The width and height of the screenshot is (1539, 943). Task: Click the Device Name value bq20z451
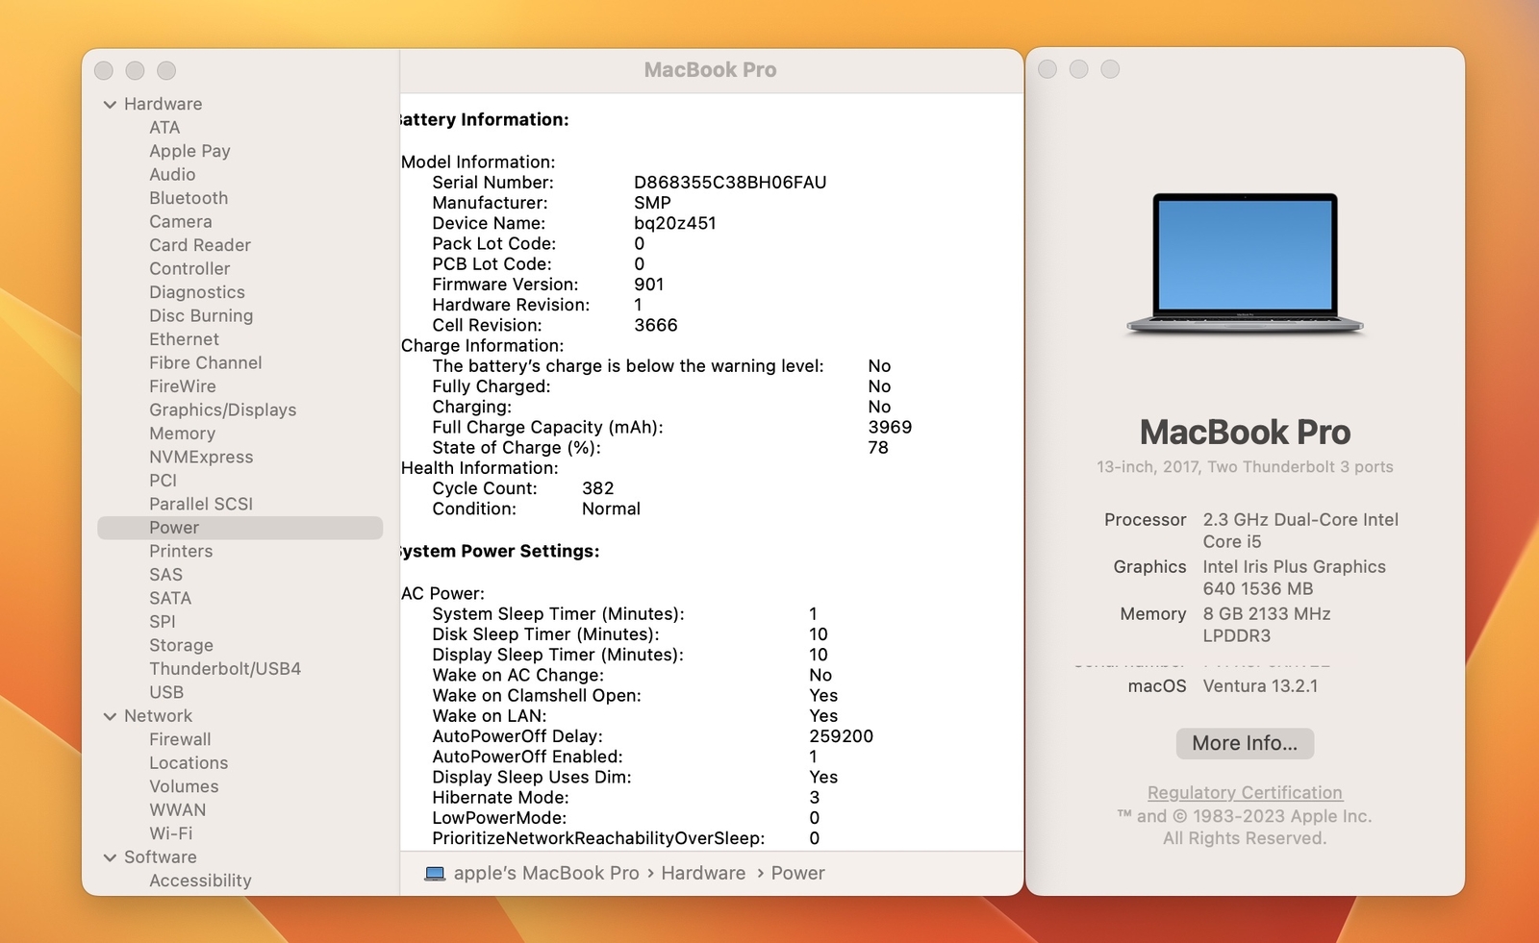[675, 224]
